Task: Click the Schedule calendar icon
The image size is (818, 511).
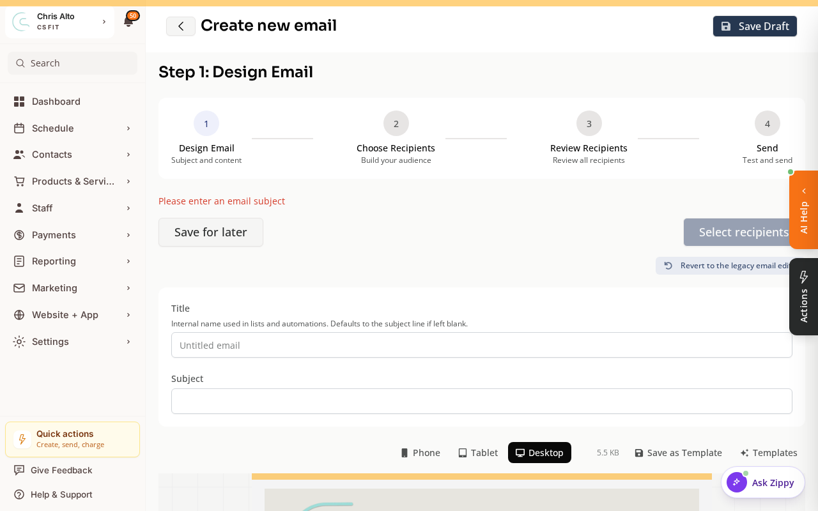Action: pos(19,128)
